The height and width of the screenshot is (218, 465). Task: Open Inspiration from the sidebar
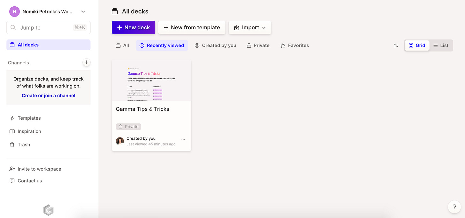point(29,131)
